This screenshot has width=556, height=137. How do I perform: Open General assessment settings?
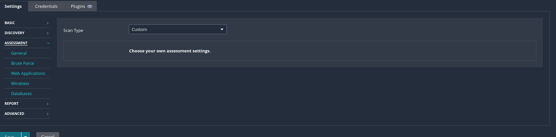tap(19, 53)
